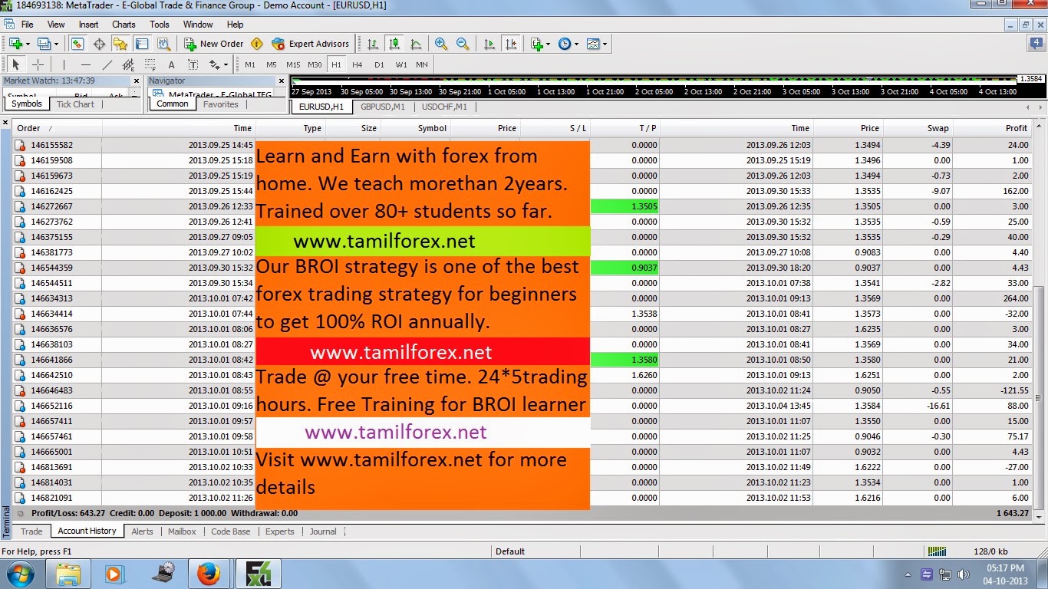Screen dimensions: 1048x589
Task: Open MetaEditor with the yellow diamond icon
Action: (257, 44)
